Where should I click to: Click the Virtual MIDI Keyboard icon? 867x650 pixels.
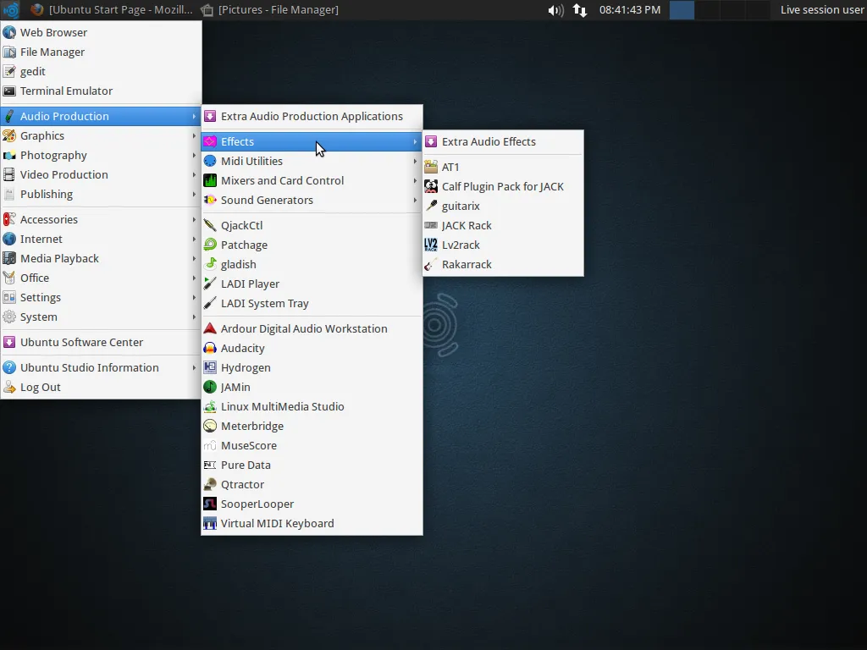pyautogui.click(x=210, y=523)
